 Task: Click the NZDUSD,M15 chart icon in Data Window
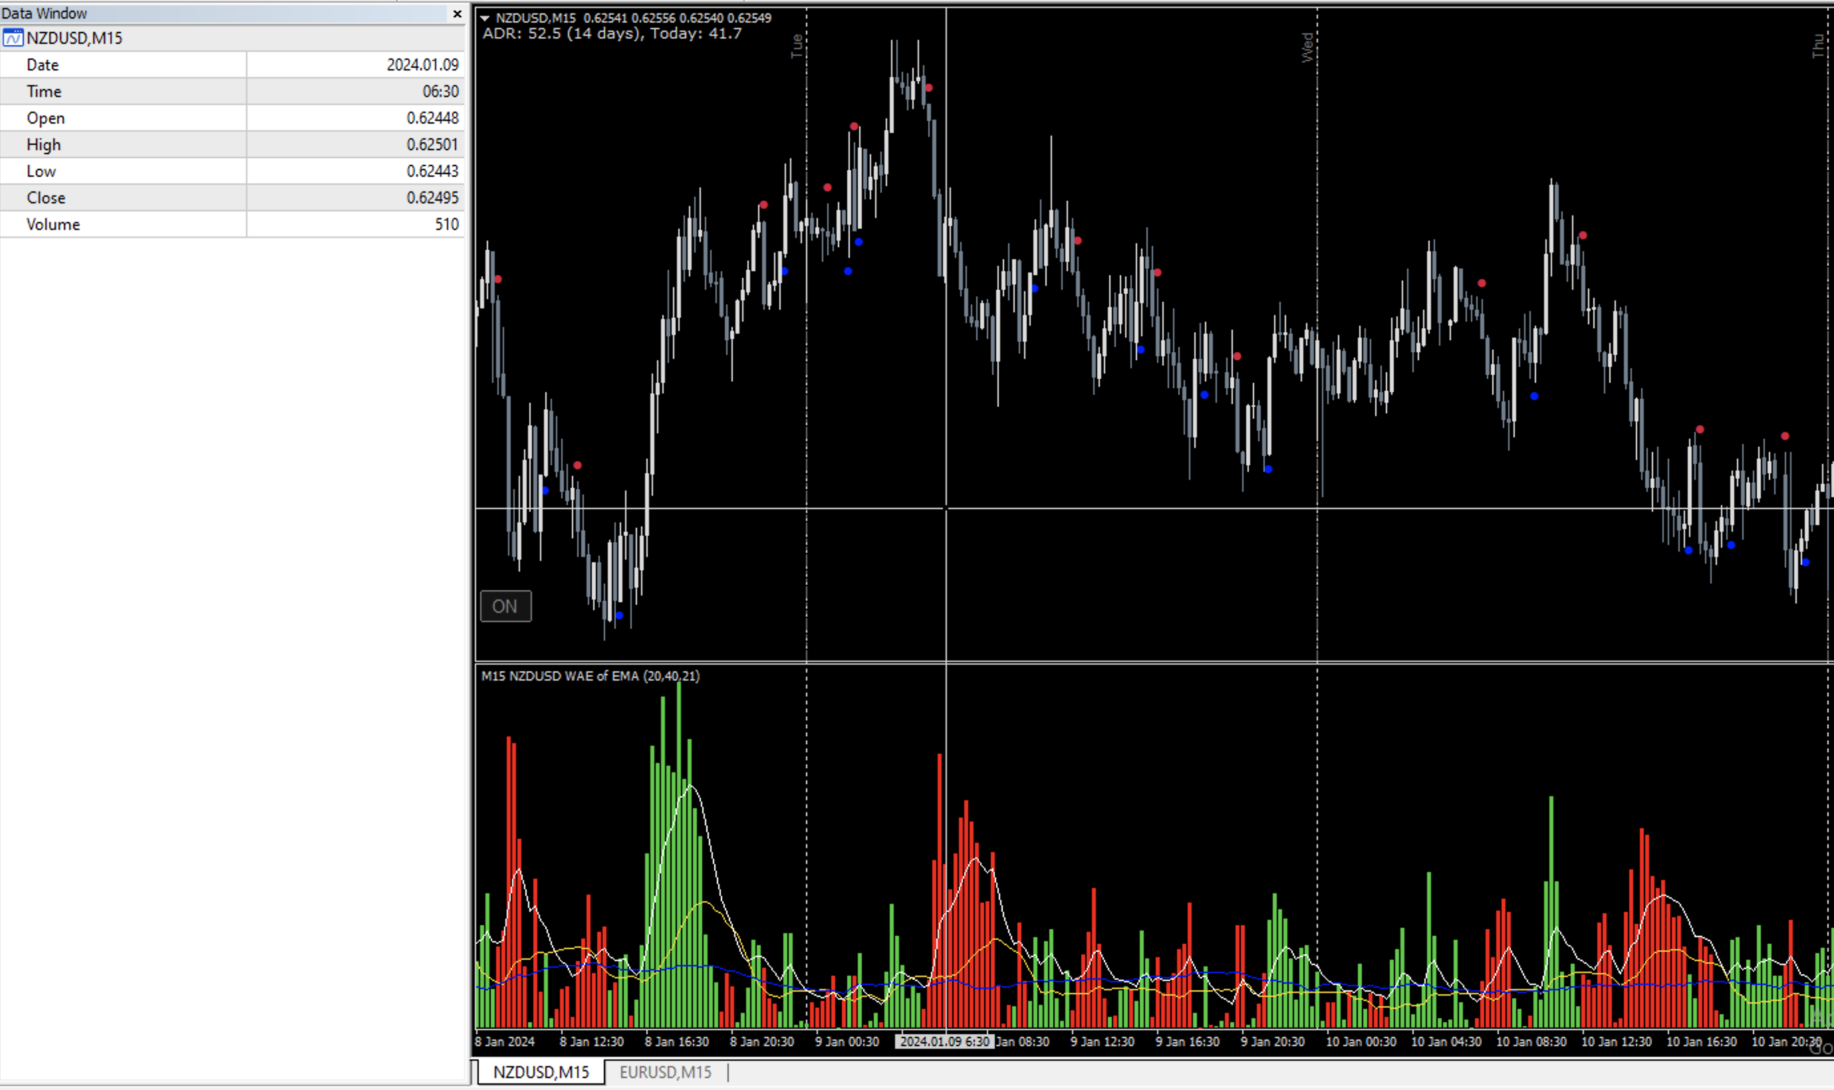[13, 37]
